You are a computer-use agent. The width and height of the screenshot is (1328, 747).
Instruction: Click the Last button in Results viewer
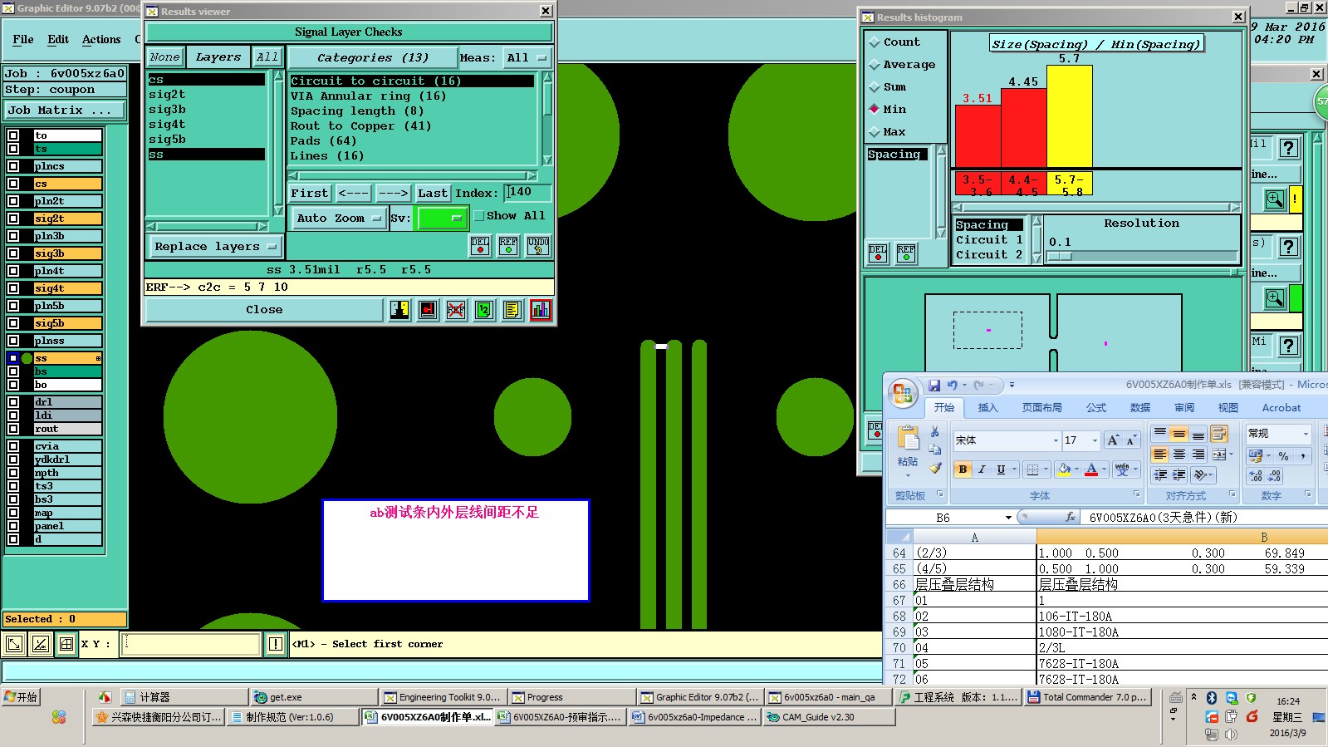coord(433,194)
